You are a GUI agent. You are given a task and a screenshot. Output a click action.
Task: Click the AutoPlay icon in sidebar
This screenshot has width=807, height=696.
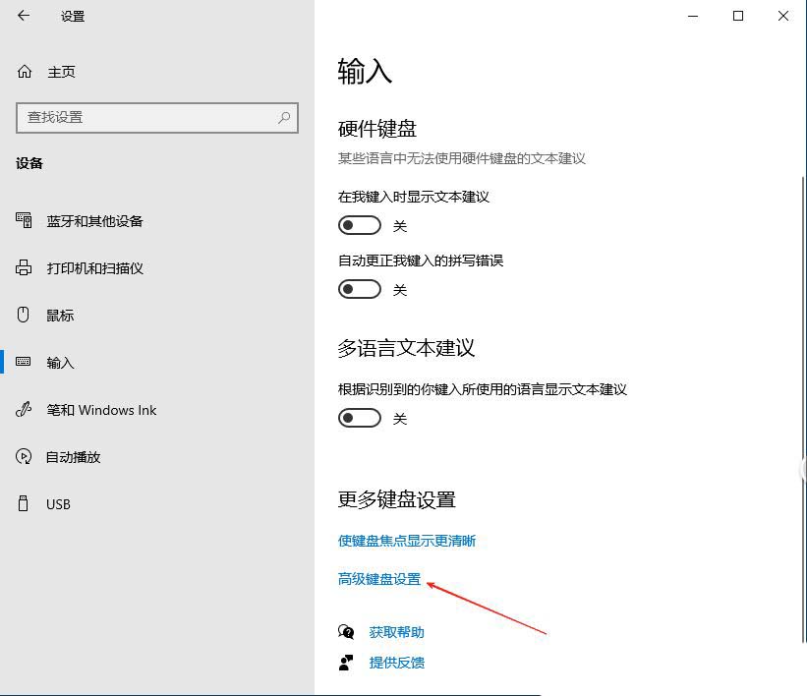(x=25, y=457)
